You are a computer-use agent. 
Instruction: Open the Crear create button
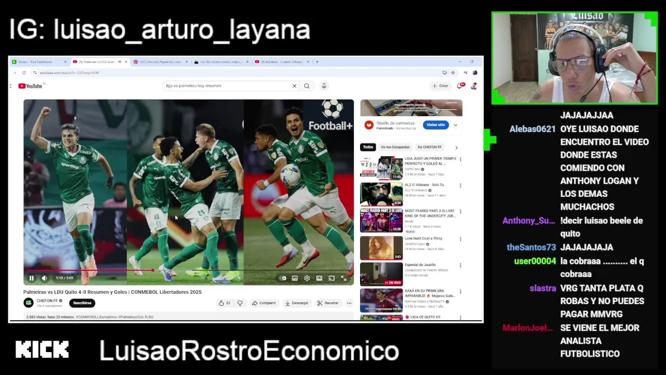(440, 86)
